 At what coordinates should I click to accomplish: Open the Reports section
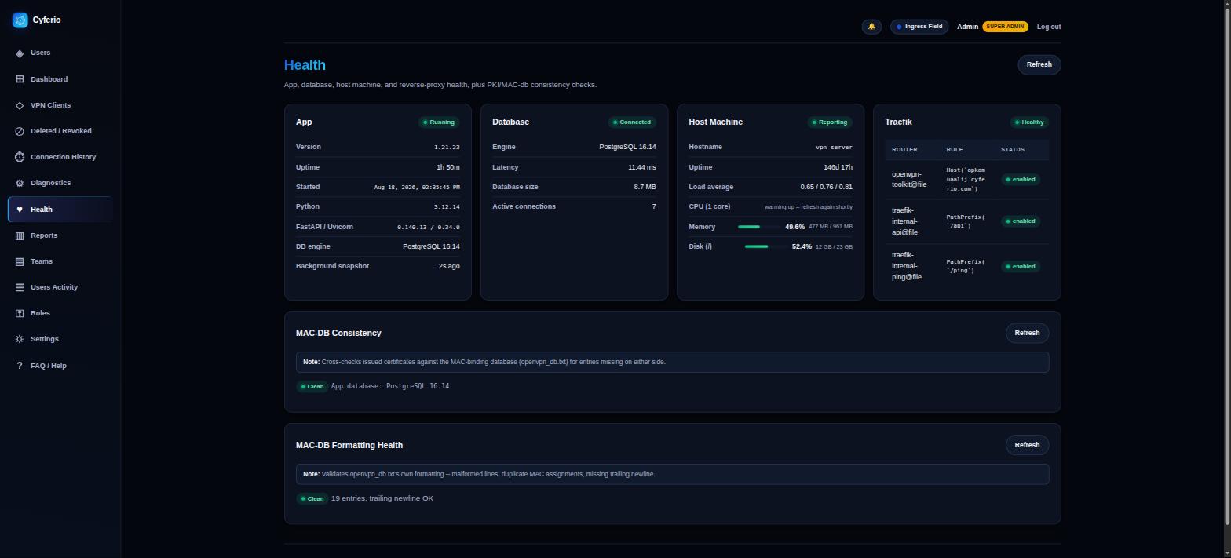click(60, 235)
